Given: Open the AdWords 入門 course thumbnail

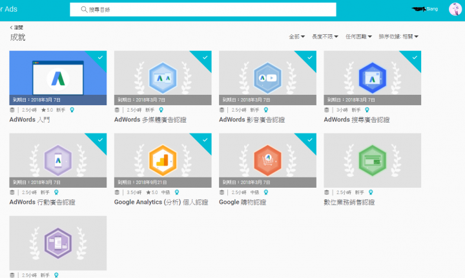Looking at the screenshot, I should click(x=58, y=78).
